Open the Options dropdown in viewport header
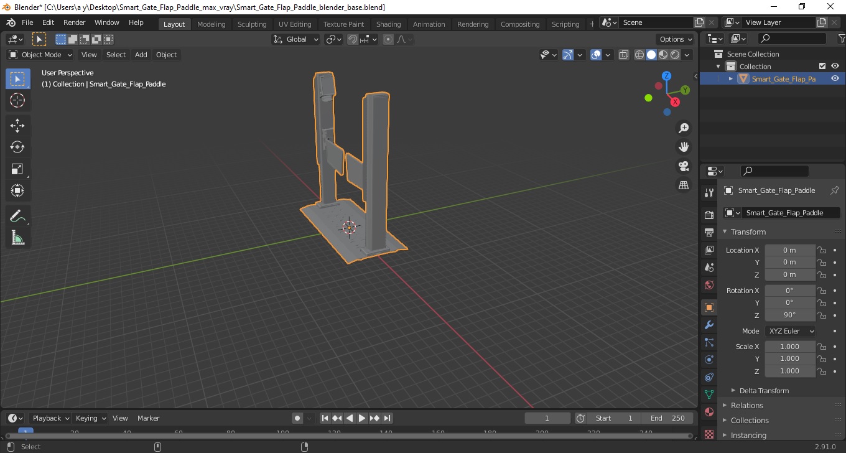 coord(676,39)
